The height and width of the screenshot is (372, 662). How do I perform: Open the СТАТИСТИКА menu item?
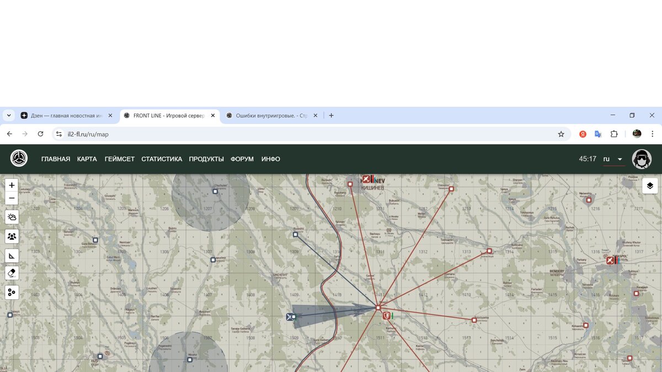coord(162,159)
